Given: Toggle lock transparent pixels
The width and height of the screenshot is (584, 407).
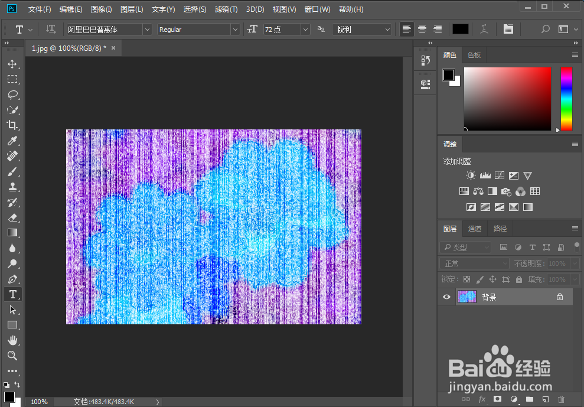Looking at the screenshot, I should click(466, 279).
